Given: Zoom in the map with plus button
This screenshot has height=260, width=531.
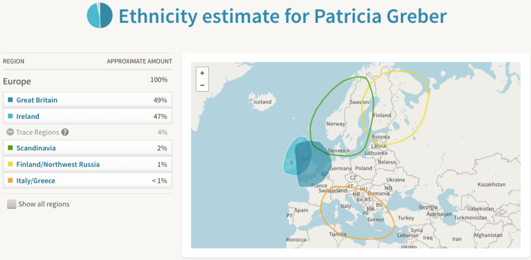Looking at the screenshot, I should point(202,73).
